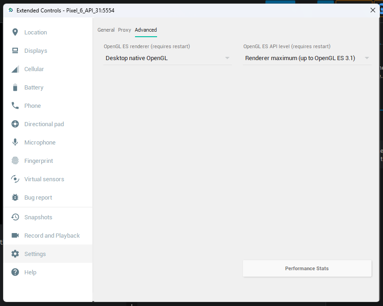This screenshot has height=306, width=383.
Task: Open the Snapshots page
Action: [38, 217]
